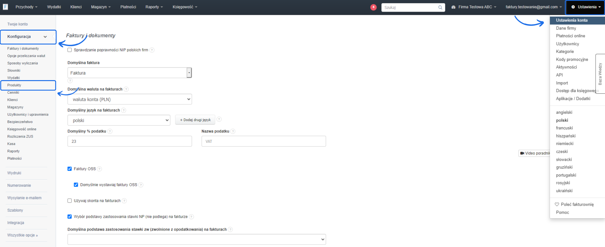
Task: Click the heart icon by Poleć fakturownię
Action: [x=557, y=204]
